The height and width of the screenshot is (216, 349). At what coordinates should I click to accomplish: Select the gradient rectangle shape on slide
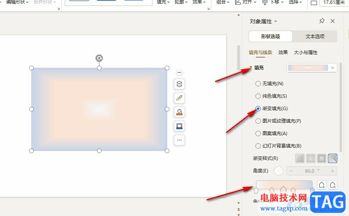point(99,109)
